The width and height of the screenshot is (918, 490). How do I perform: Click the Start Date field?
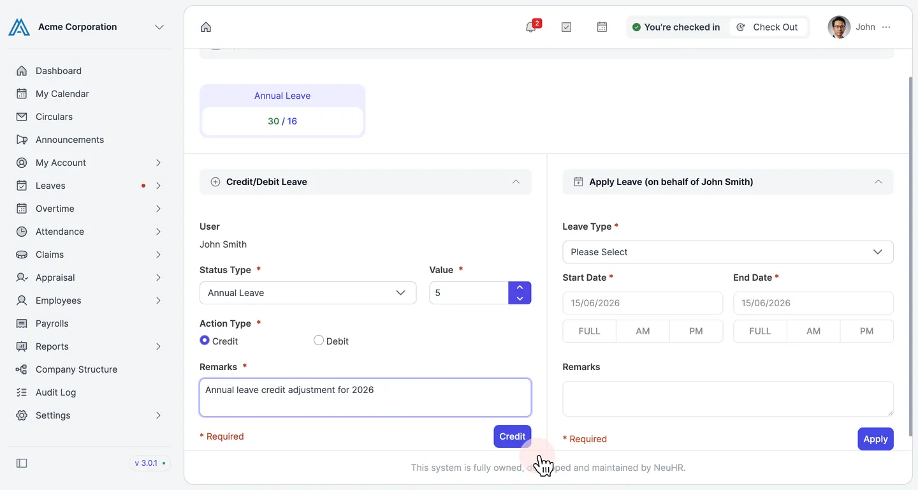643,303
